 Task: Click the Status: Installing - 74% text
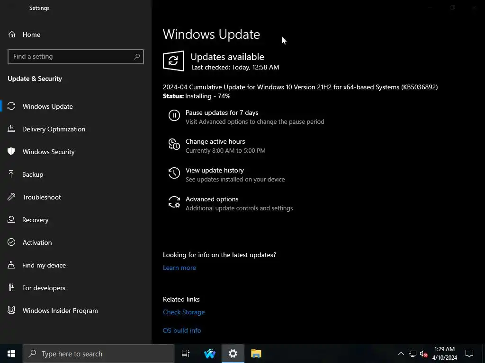197,96
